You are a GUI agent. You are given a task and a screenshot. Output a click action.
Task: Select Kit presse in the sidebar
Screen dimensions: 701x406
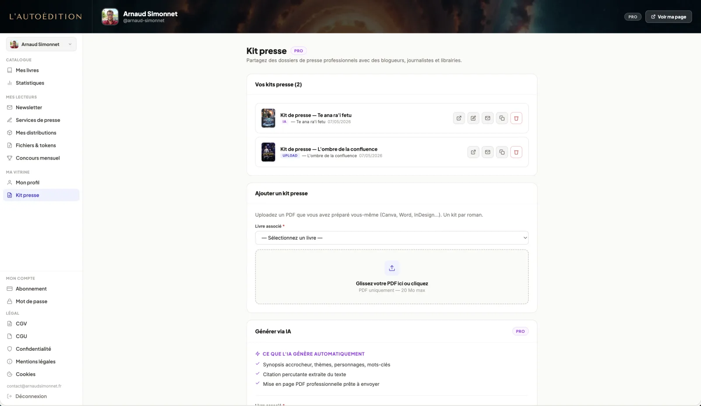pyautogui.click(x=41, y=195)
